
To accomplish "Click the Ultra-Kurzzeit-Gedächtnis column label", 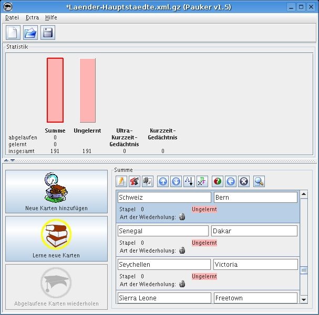I will tap(124, 137).
